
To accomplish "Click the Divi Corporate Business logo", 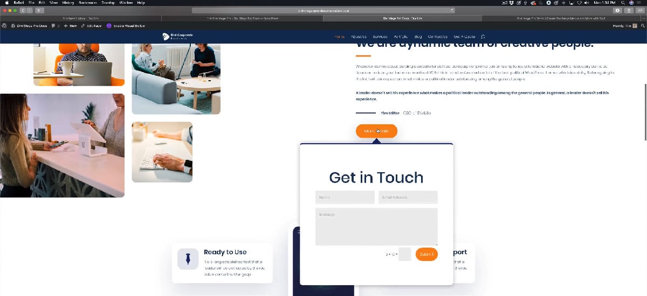I will click(x=177, y=37).
